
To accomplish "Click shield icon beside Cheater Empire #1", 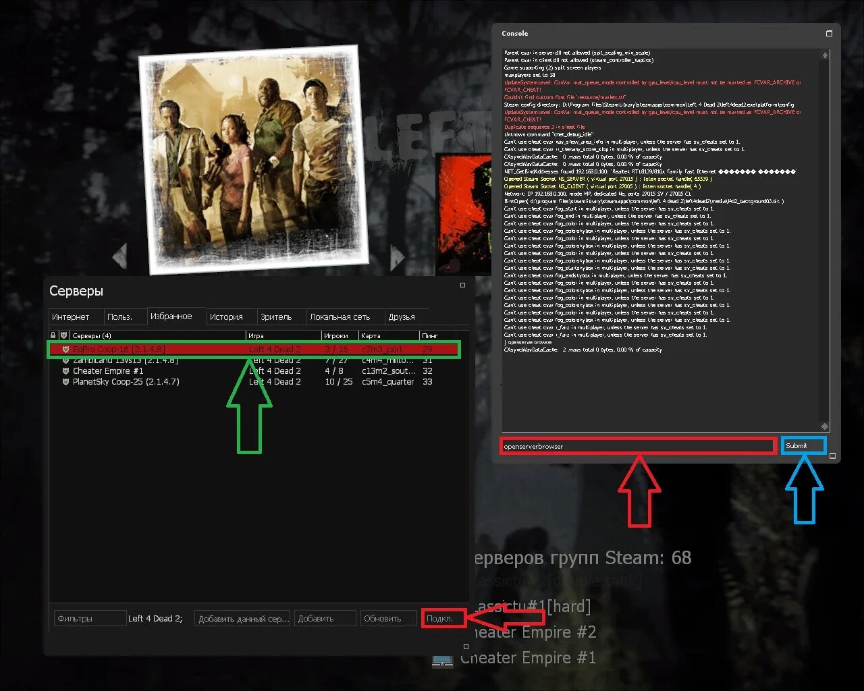I will tap(65, 370).
